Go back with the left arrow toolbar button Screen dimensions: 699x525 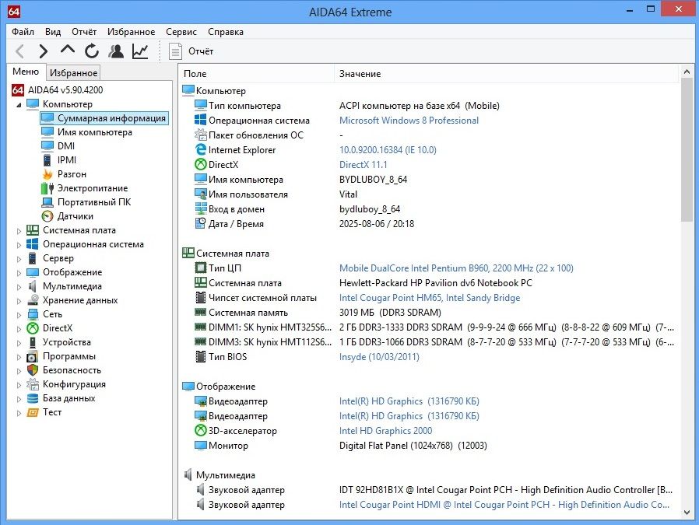click(19, 51)
